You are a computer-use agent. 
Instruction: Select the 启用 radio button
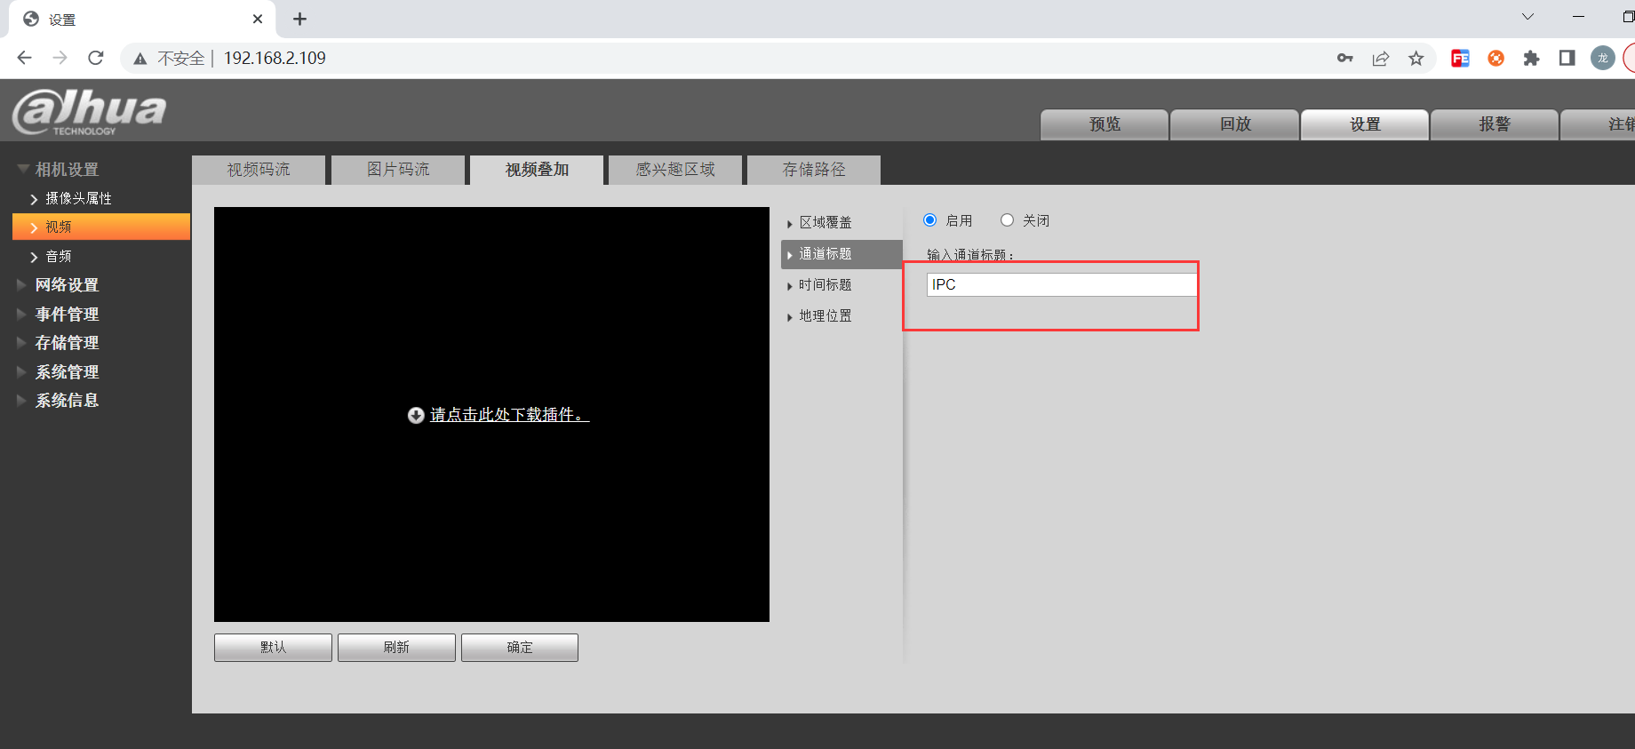pyautogui.click(x=929, y=219)
